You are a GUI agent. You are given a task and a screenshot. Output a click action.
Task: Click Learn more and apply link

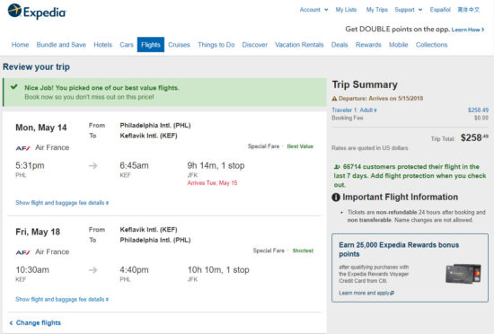[x=366, y=293]
